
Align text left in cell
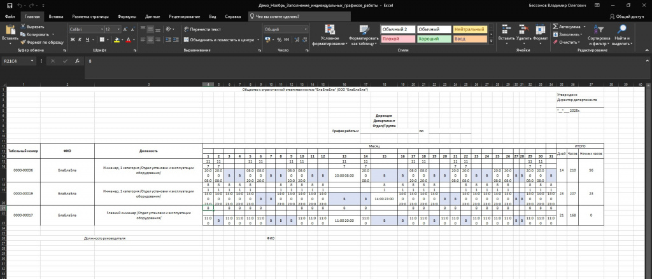click(143, 40)
